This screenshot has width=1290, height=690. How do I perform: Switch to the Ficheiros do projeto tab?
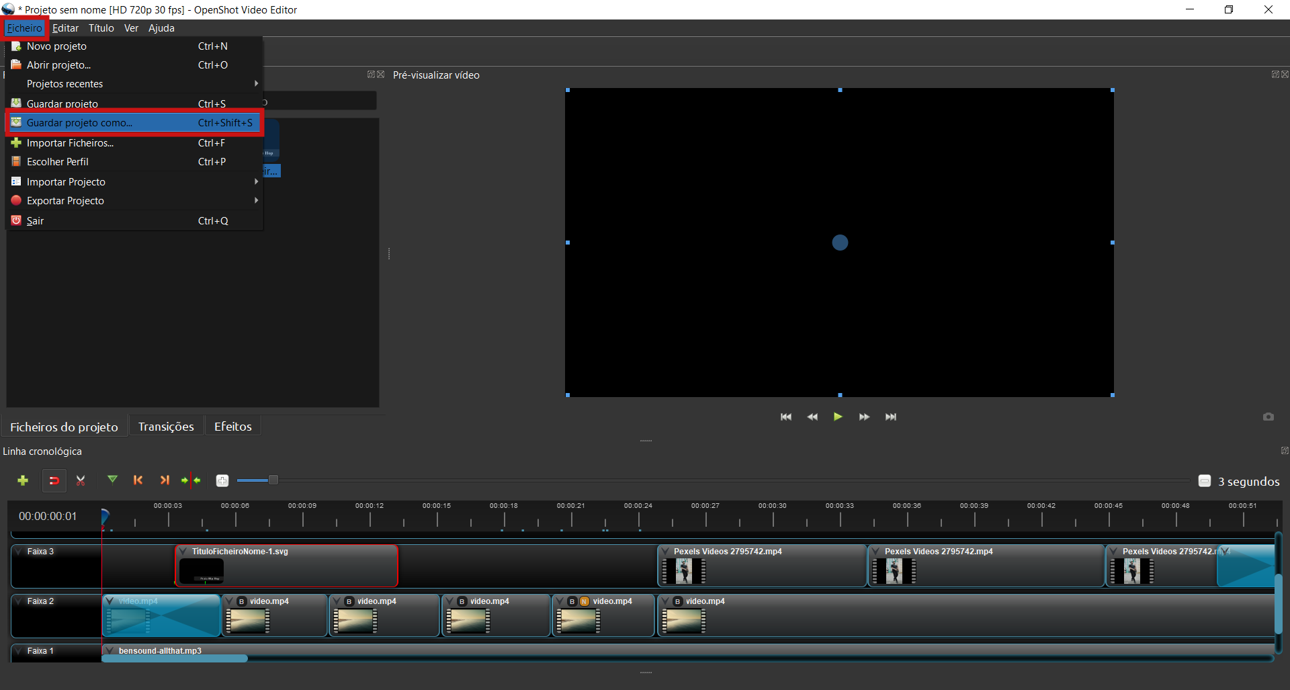64,427
